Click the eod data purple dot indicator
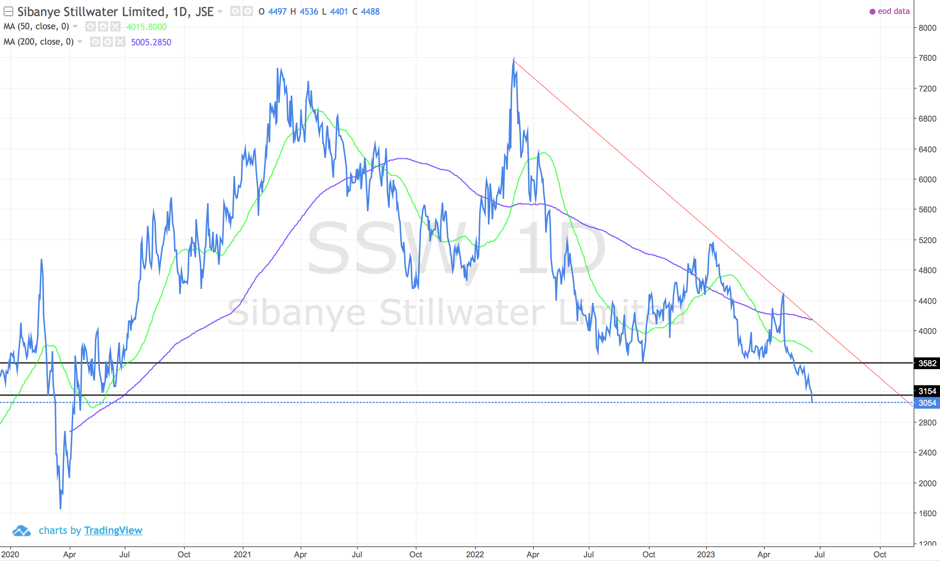Viewport: 940px width, 561px height. 872,12
